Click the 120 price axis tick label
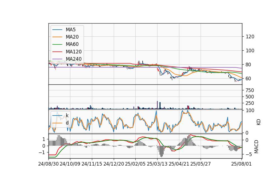269x193 pixels. coord(250,37)
